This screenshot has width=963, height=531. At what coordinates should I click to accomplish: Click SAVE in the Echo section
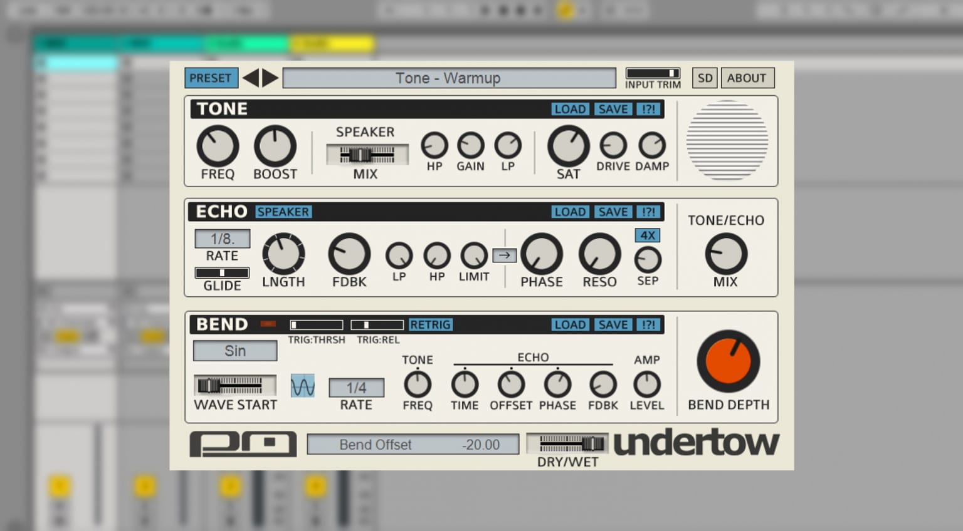(x=613, y=212)
